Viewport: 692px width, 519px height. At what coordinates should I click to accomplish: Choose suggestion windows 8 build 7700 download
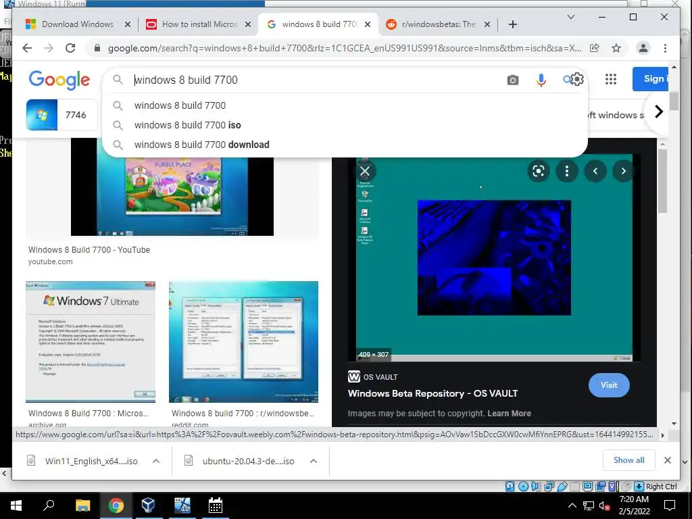point(201,145)
